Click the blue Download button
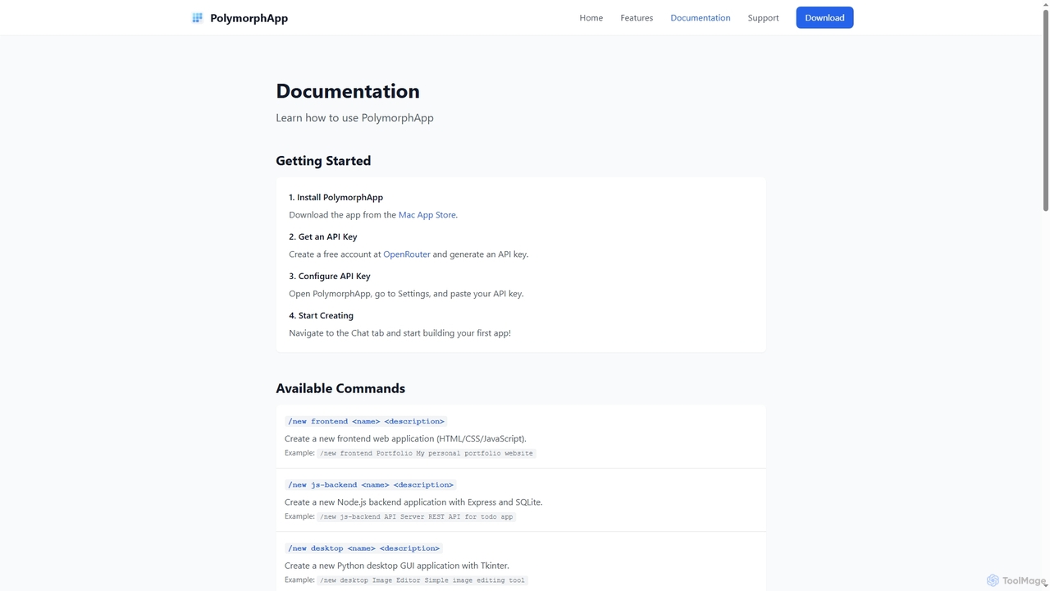Screen dimensions: 1050x591 coord(824,18)
